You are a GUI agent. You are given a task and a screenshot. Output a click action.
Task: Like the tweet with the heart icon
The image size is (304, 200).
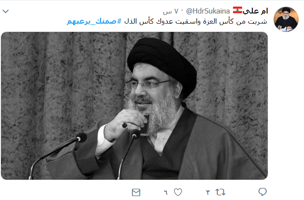tap(178, 192)
